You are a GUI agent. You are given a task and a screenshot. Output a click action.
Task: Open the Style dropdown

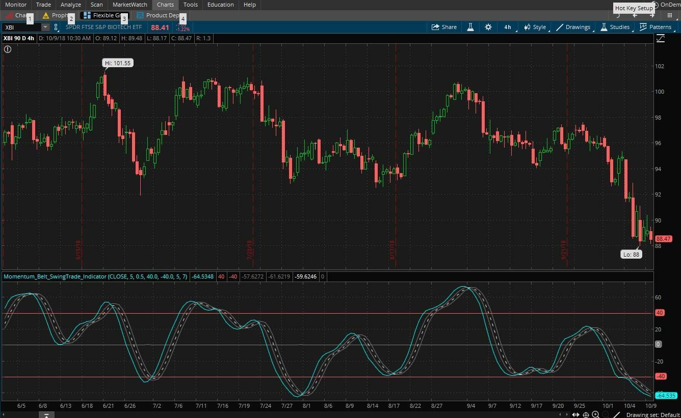click(535, 27)
